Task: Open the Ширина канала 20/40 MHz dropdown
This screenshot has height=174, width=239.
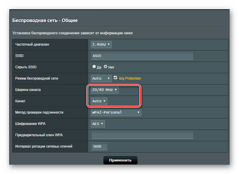Action: pos(105,90)
